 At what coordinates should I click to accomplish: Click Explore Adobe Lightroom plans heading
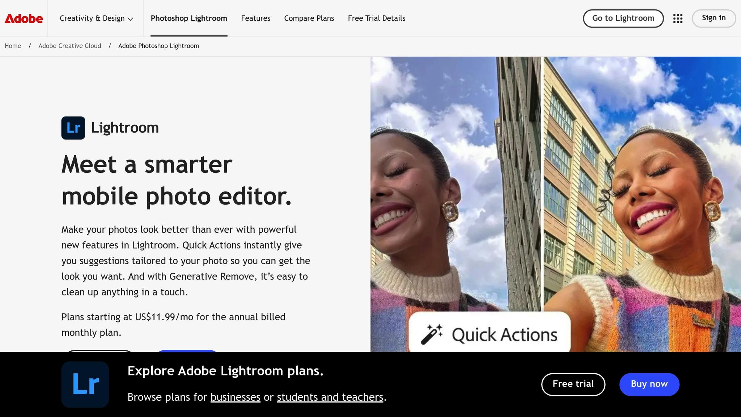click(225, 371)
